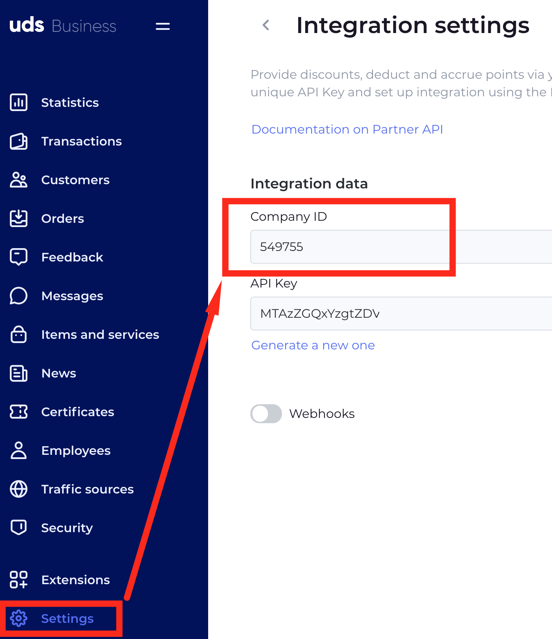This screenshot has height=639, width=552.
Task: Click the Orders inbox icon
Action: pyautogui.click(x=19, y=218)
